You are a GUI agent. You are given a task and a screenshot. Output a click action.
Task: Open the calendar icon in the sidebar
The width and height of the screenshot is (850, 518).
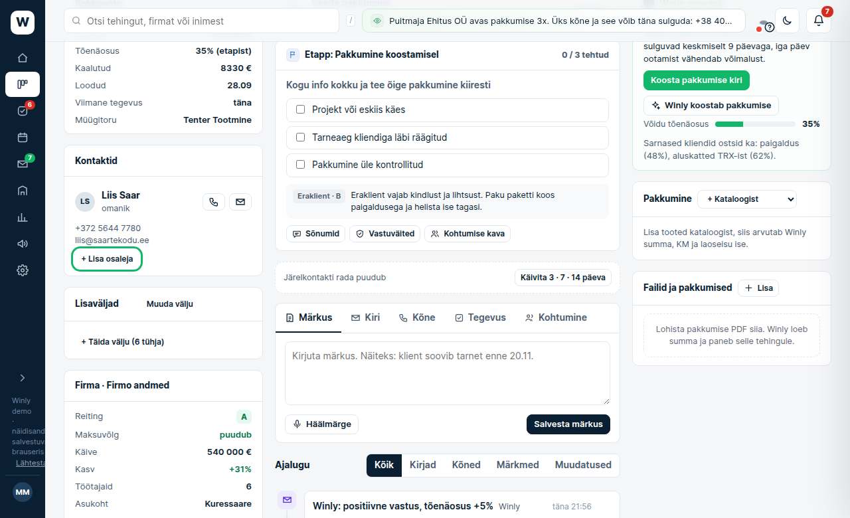[x=23, y=137]
